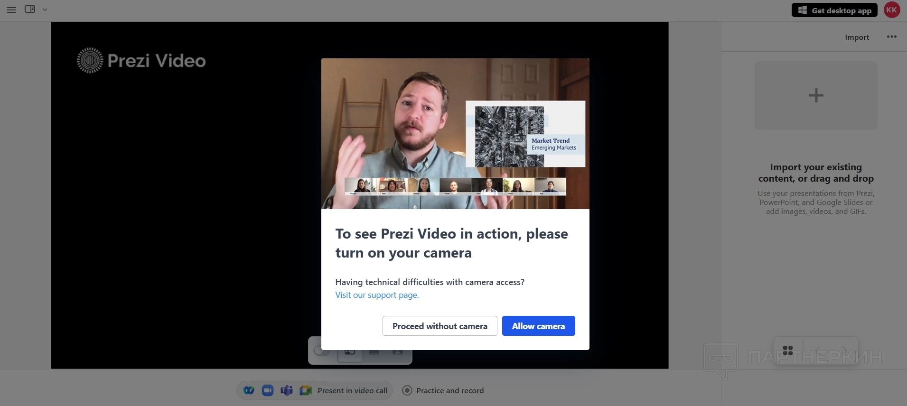
Task: Click the Allow camera button
Action: tap(538, 326)
